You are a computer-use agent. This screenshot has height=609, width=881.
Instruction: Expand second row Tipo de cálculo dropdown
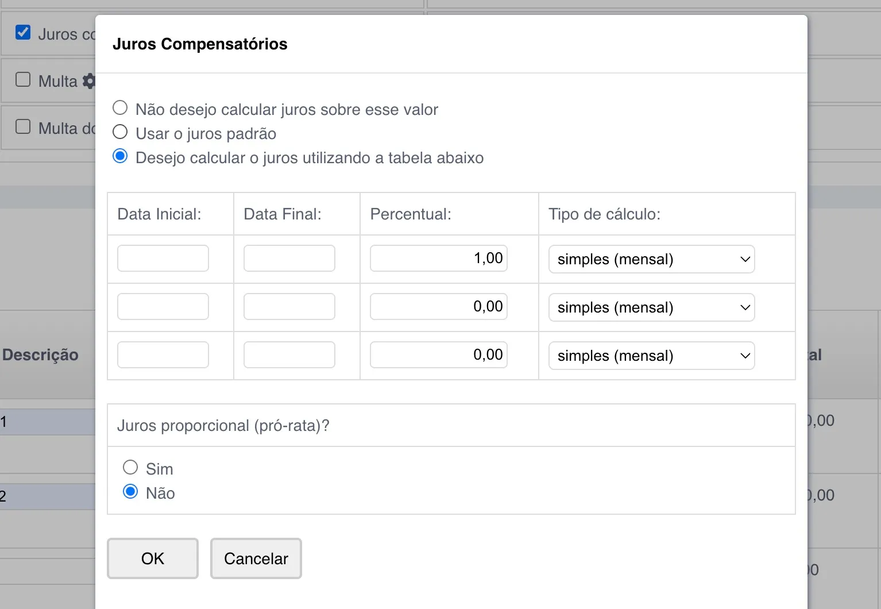pos(651,307)
